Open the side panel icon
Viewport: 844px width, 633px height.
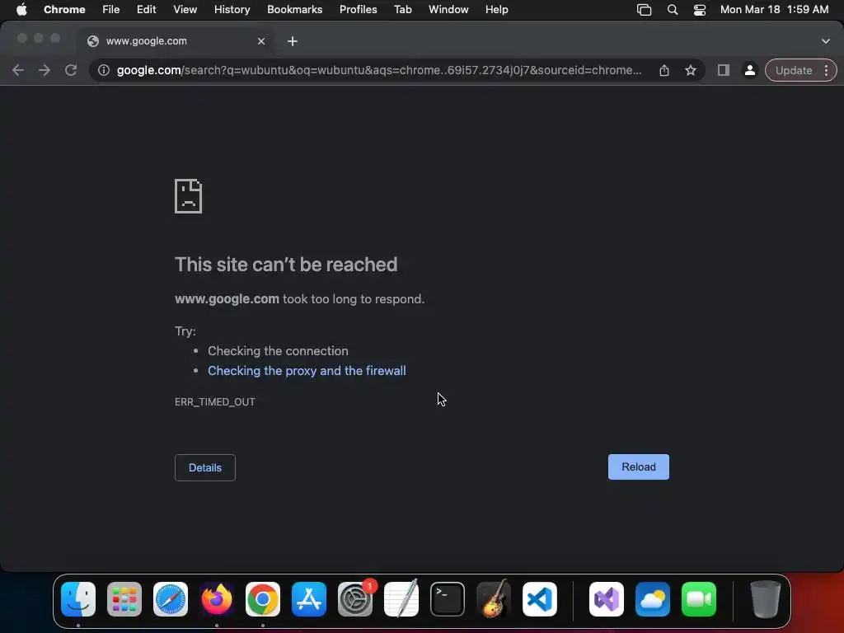point(724,71)
